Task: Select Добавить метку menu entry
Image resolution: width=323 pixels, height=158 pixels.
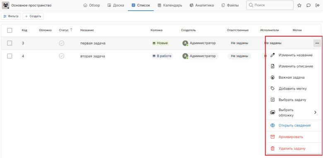Action: pos(294,88)
